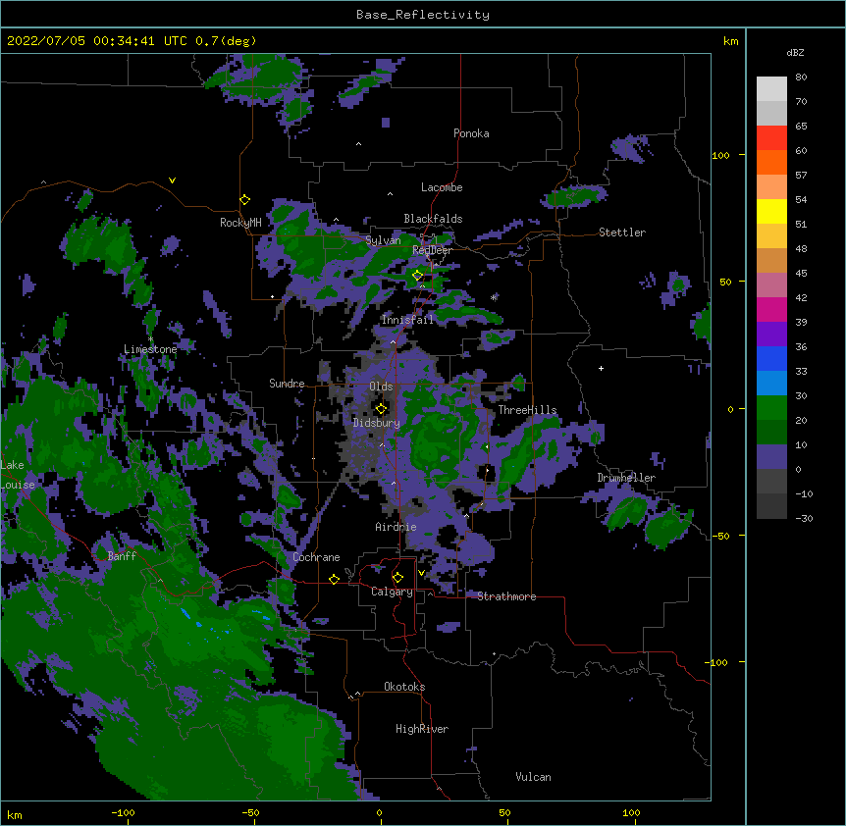Click the dBZ legend heading
Screen dimensions: 846x826
tap(795, 52)
